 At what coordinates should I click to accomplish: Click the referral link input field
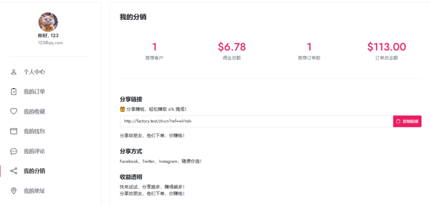click(256, 121)
